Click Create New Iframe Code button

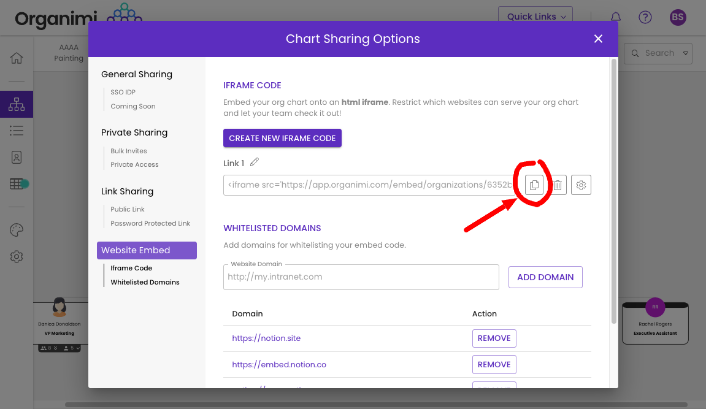(282, 138)
